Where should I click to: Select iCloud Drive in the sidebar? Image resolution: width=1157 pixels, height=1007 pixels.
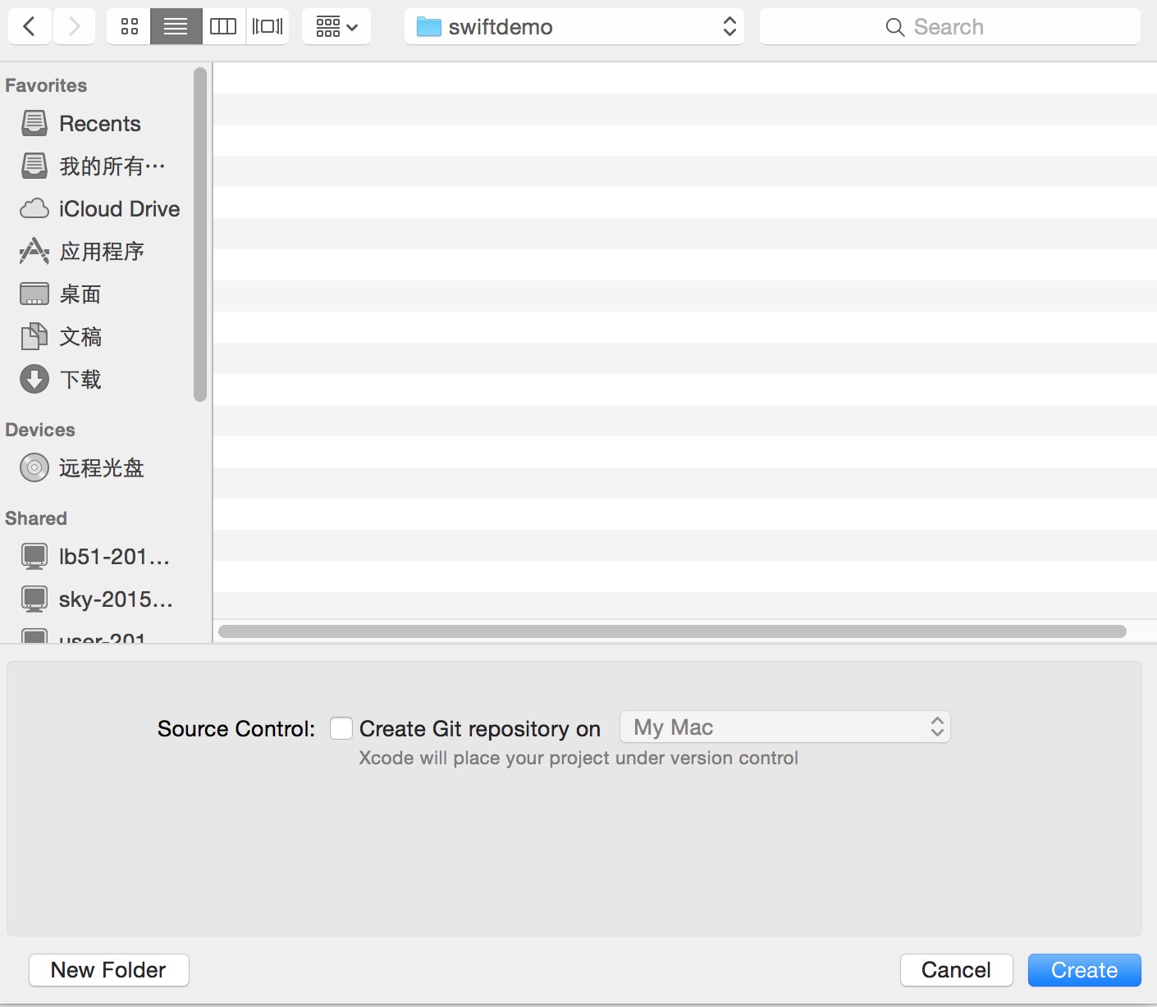[119, 208]
